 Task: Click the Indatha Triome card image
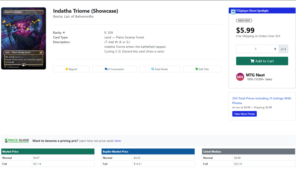(x=24, y=38)
